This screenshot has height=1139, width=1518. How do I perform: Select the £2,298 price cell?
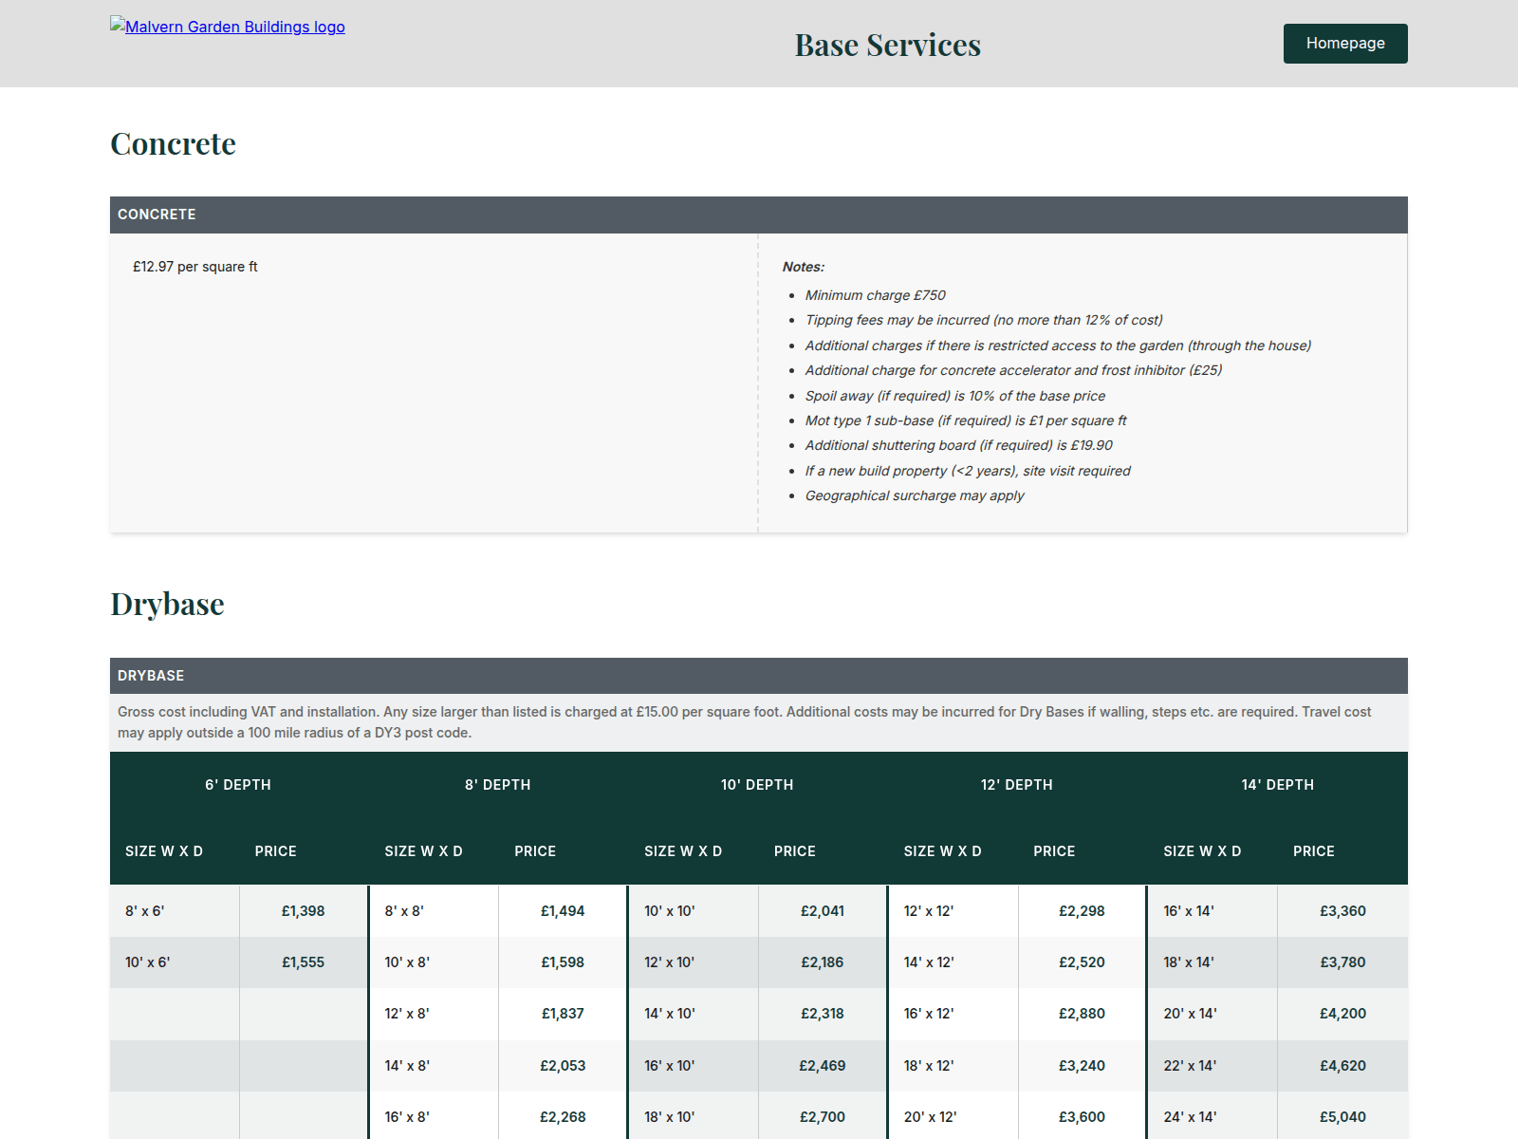point(1083,911)
